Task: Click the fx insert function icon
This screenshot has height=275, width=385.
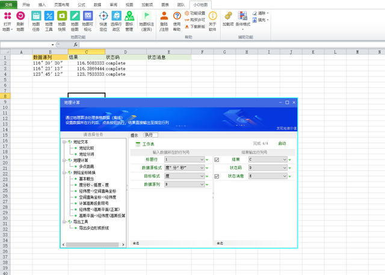Action: [76, 45]
